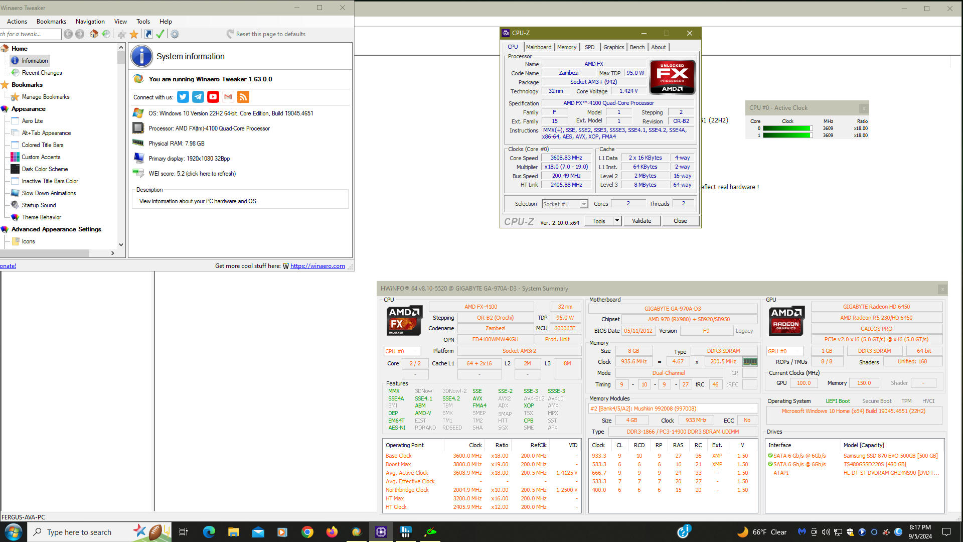Open the View menu
963x542 pixels.
point(120,22)
